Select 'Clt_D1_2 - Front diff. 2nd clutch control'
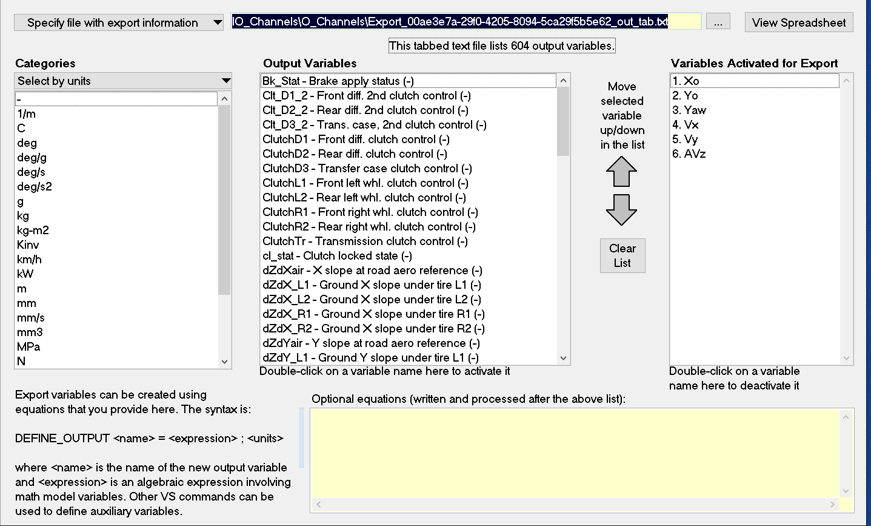Screen dimensions: 871x526 [x=409, y=95]
